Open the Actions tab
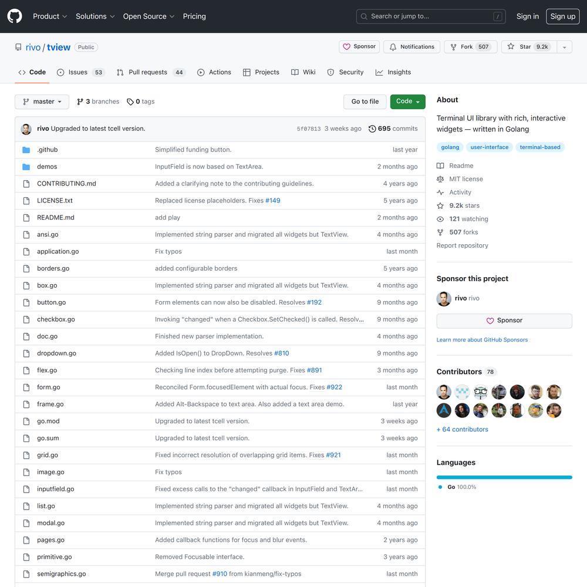 pyautogui.click(x=214, y=72)
